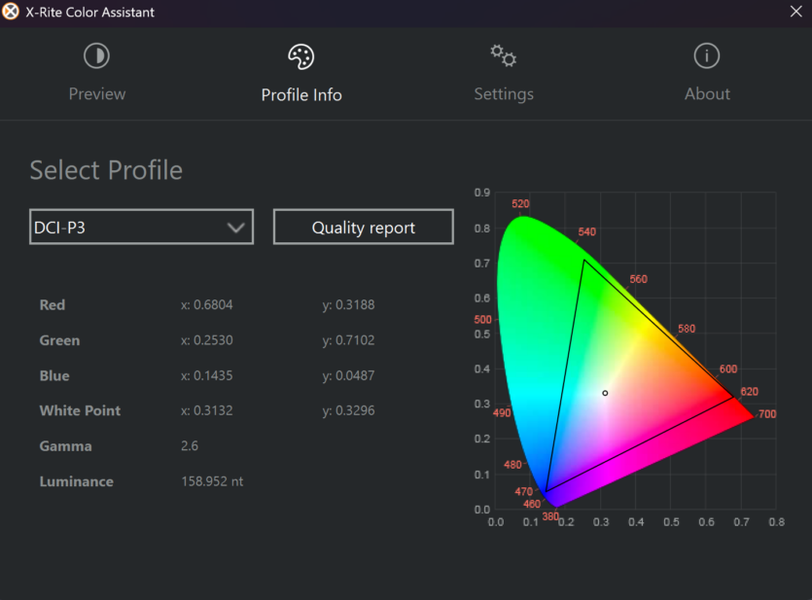Click the About info circle icon
Screen dimensions: 812x600
pos(706,55)
